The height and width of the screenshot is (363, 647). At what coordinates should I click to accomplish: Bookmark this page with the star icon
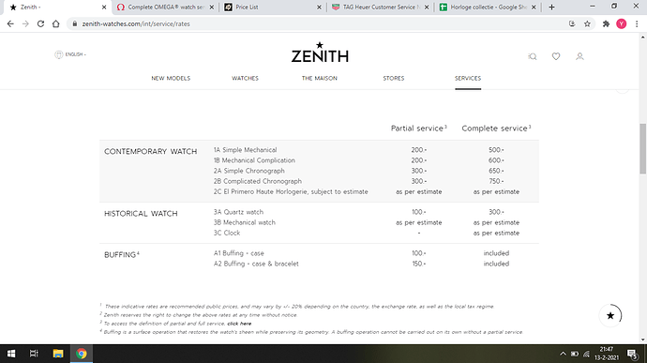pyautogui.click(x=587, y=24)
